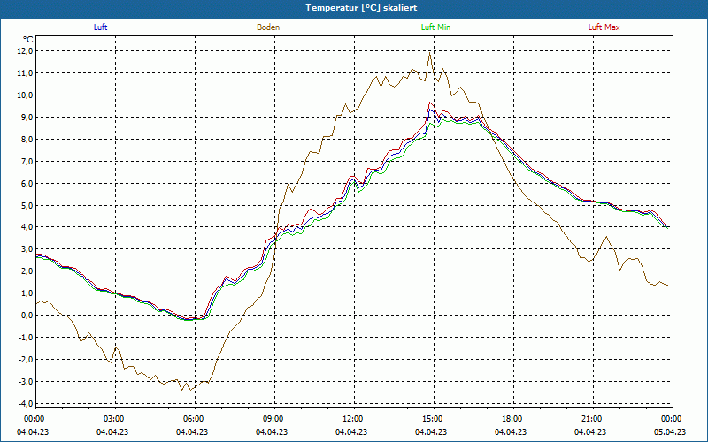708x442 pixels.
Task: Click the '21:00' time axis label
Action: coord(591,419)
